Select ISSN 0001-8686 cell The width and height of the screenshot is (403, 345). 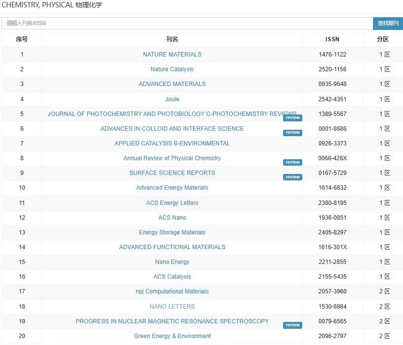[x=332, y=129]
